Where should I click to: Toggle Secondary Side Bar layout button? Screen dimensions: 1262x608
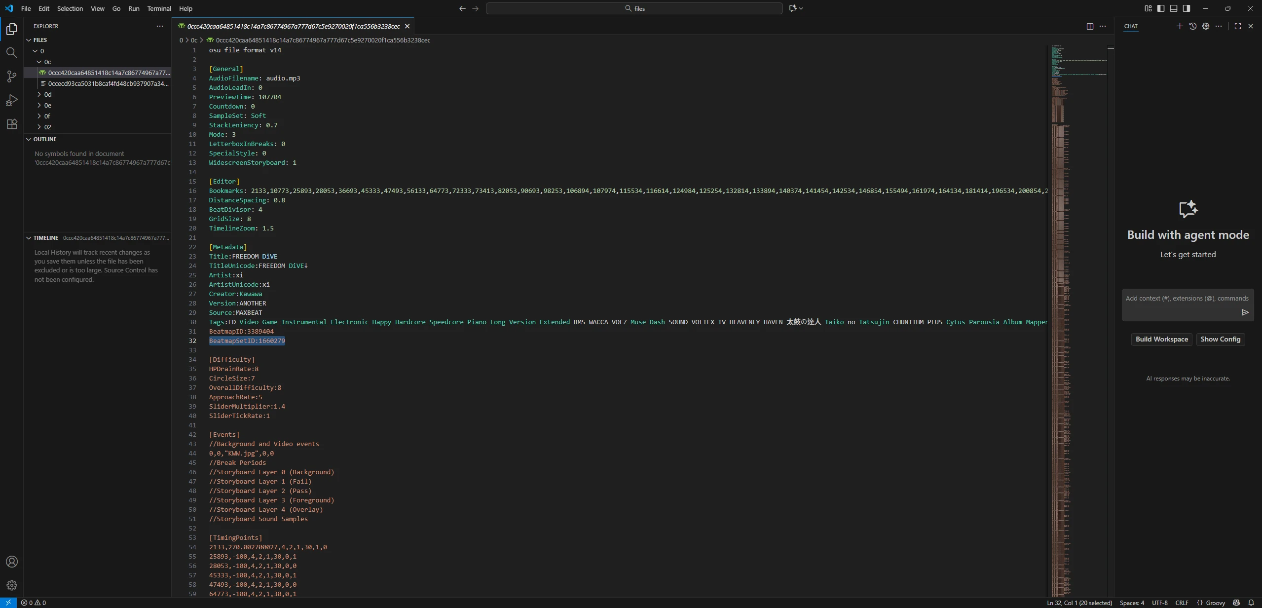[x=1187, y=8]
